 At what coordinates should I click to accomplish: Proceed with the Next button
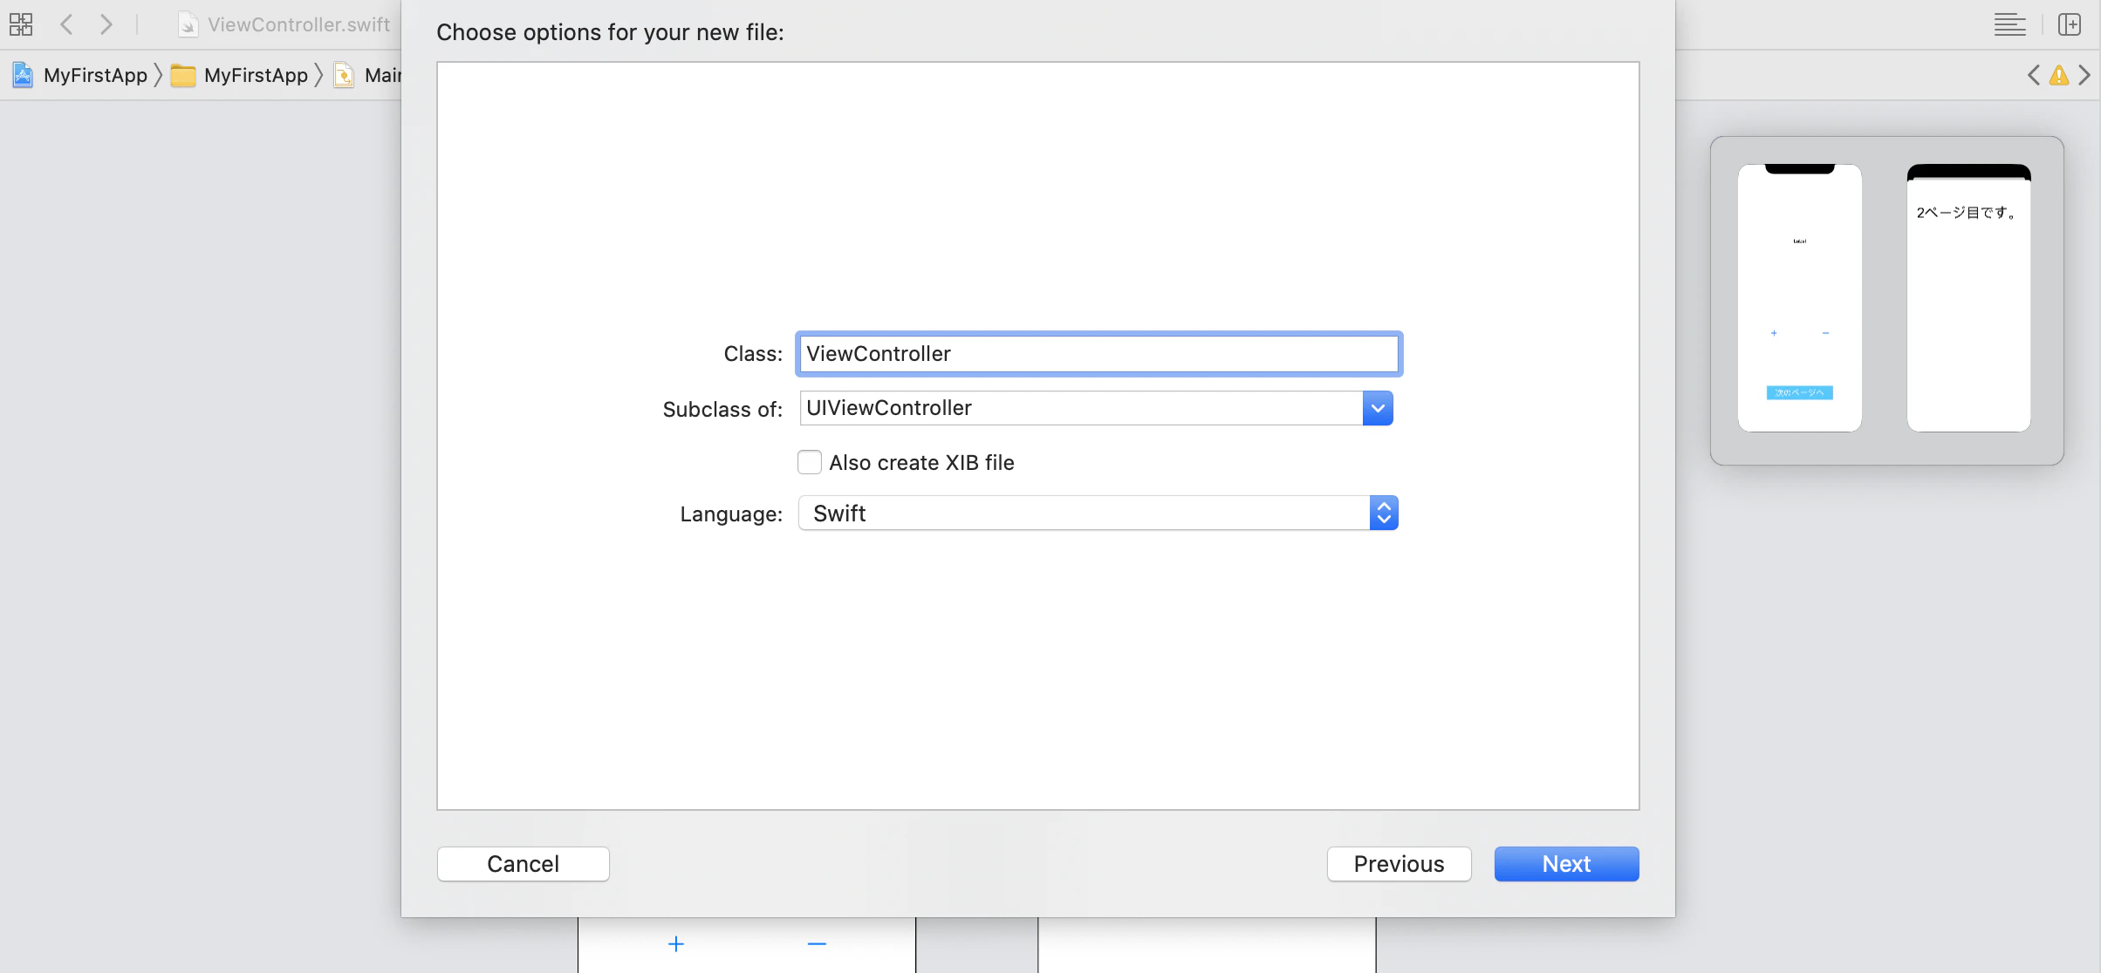click(x=1567, y=864)
